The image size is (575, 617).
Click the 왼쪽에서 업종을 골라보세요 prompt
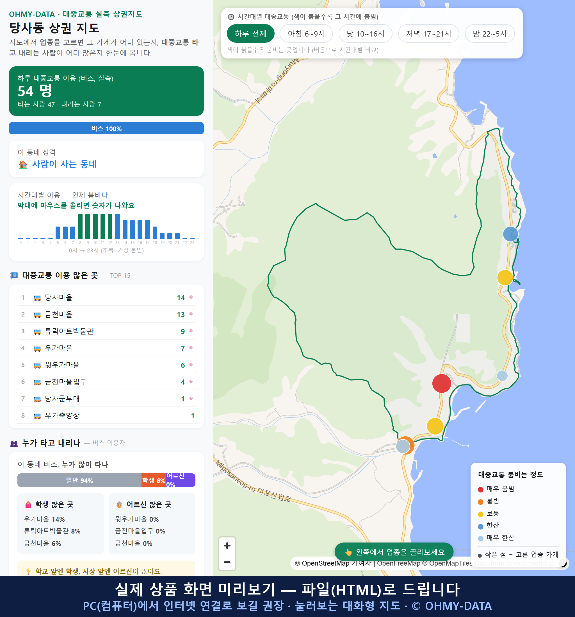(x=394, y=552)
